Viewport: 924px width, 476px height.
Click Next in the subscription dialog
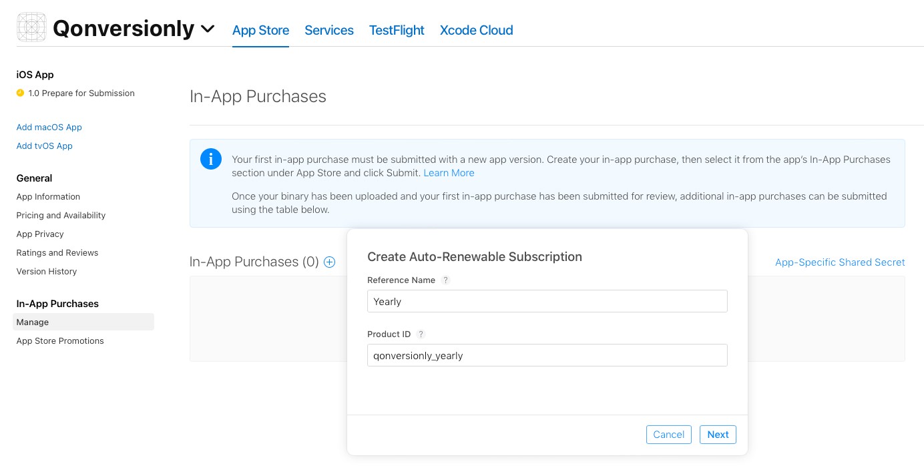tap(718, 435)
